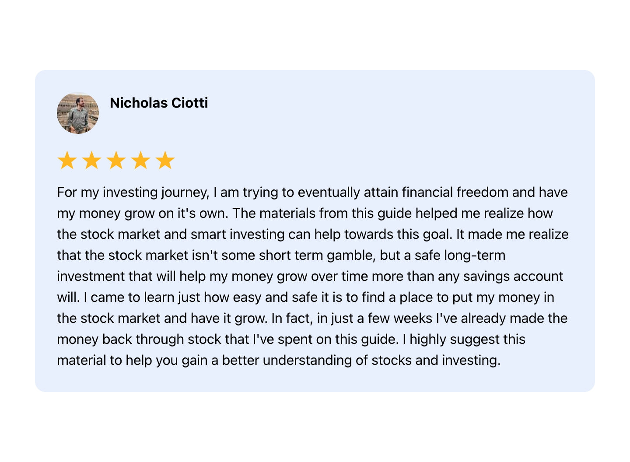Click the text 'my money grow on it's own'
Image resolution: width=630 pixels, height=462 pixels.
point(143,213)
